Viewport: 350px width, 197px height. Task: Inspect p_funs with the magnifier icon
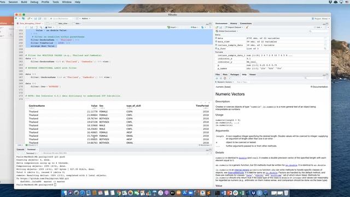[x=325, y=49]
